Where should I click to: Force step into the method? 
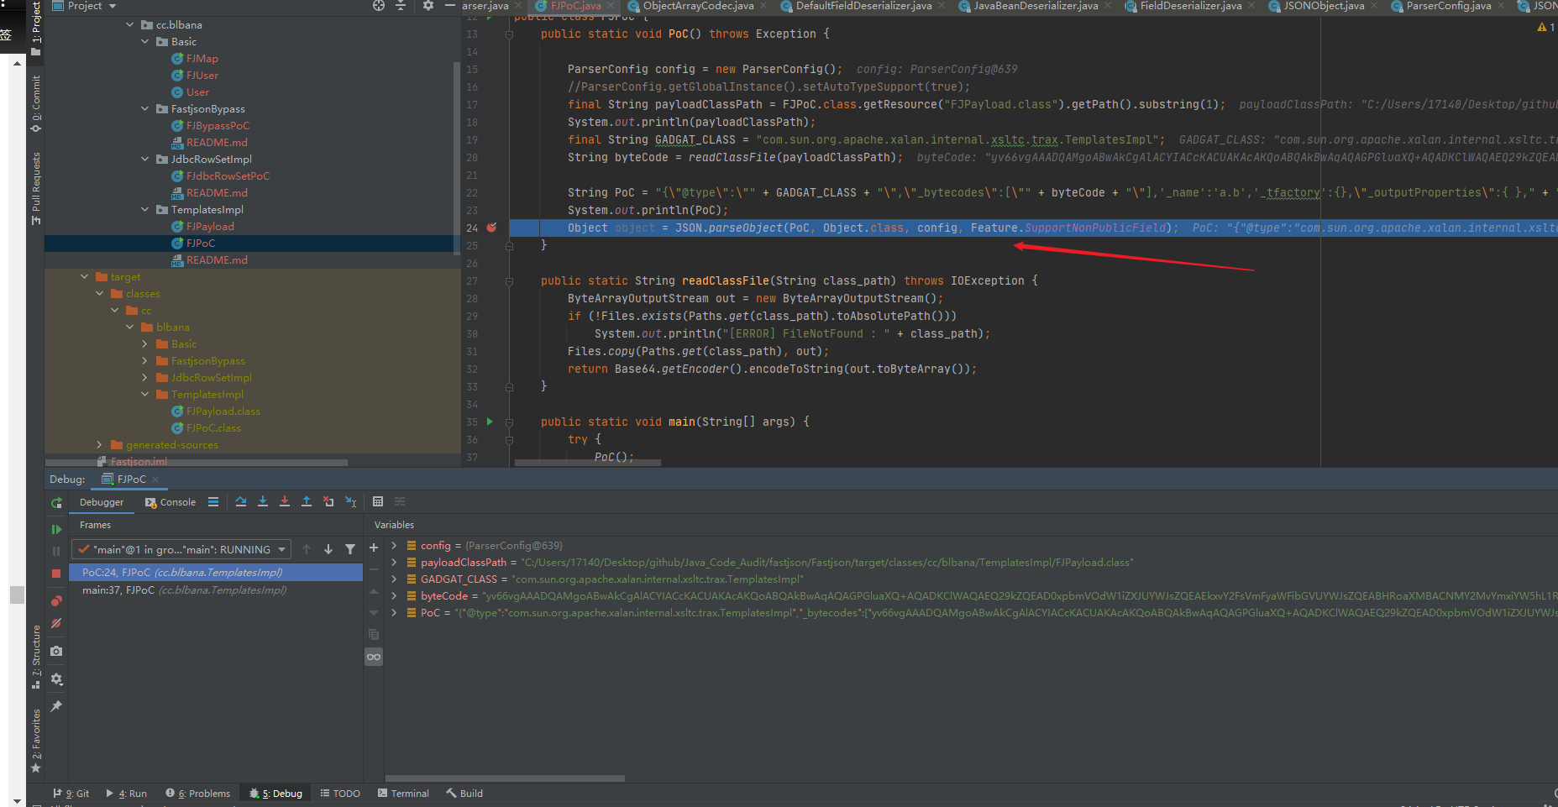(285, 502)
